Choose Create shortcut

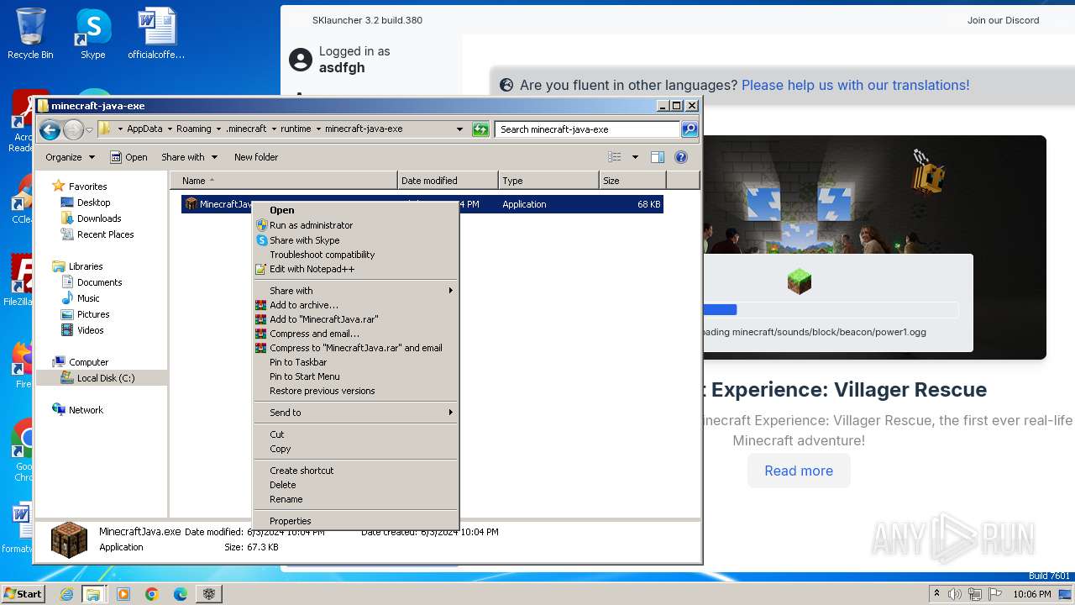pos(356,471)
